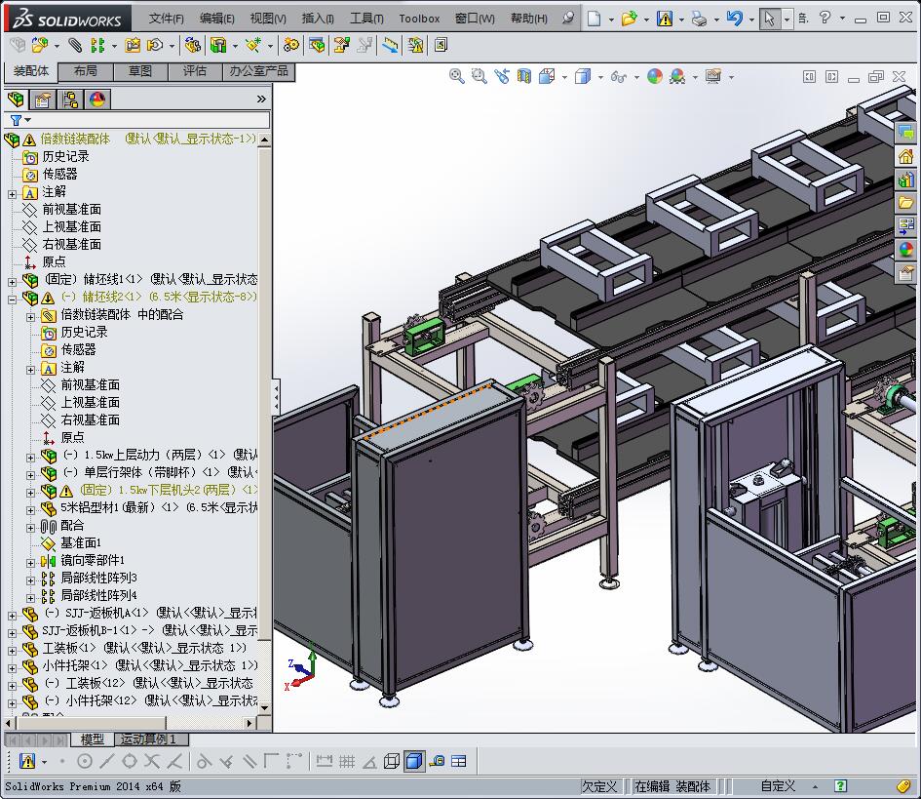This screenshot has height=799, width=921.
Task: Click the Undo arrow icon
Action: tap(734, 19)
